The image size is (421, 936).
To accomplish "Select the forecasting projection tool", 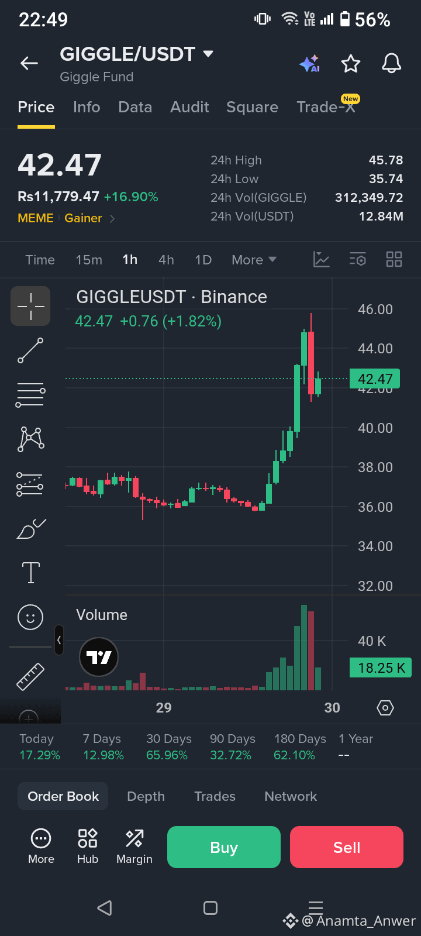I will click(30, 484).
